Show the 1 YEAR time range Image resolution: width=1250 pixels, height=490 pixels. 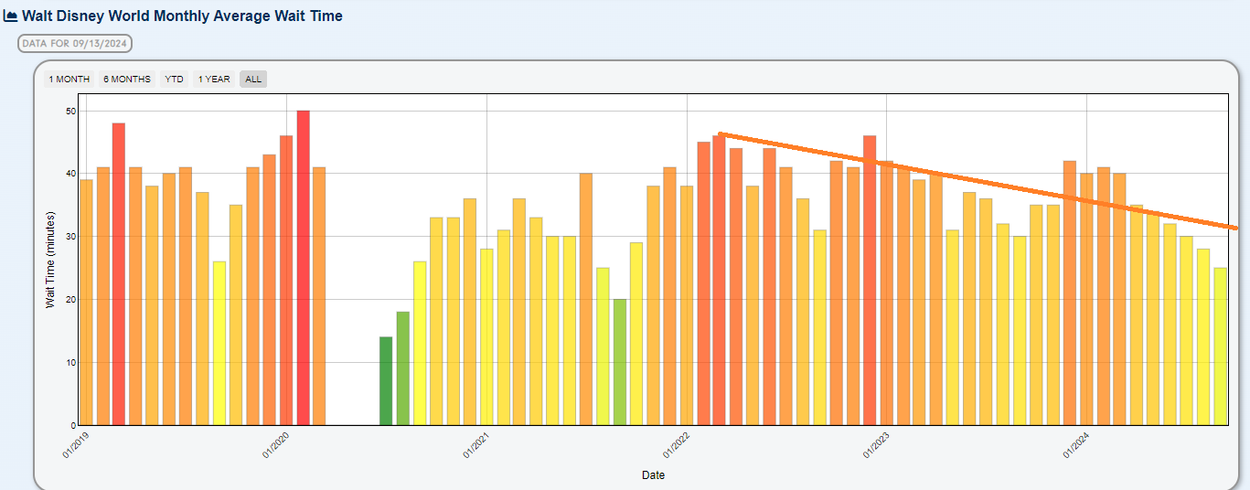(214, 80)
